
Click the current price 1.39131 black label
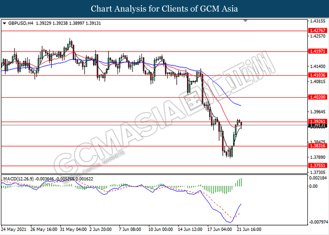[318, 125]
